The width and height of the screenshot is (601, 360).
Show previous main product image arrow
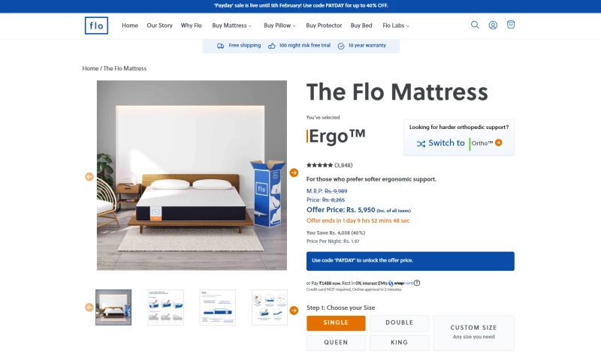pyautogui.click(x=89, y=177)
